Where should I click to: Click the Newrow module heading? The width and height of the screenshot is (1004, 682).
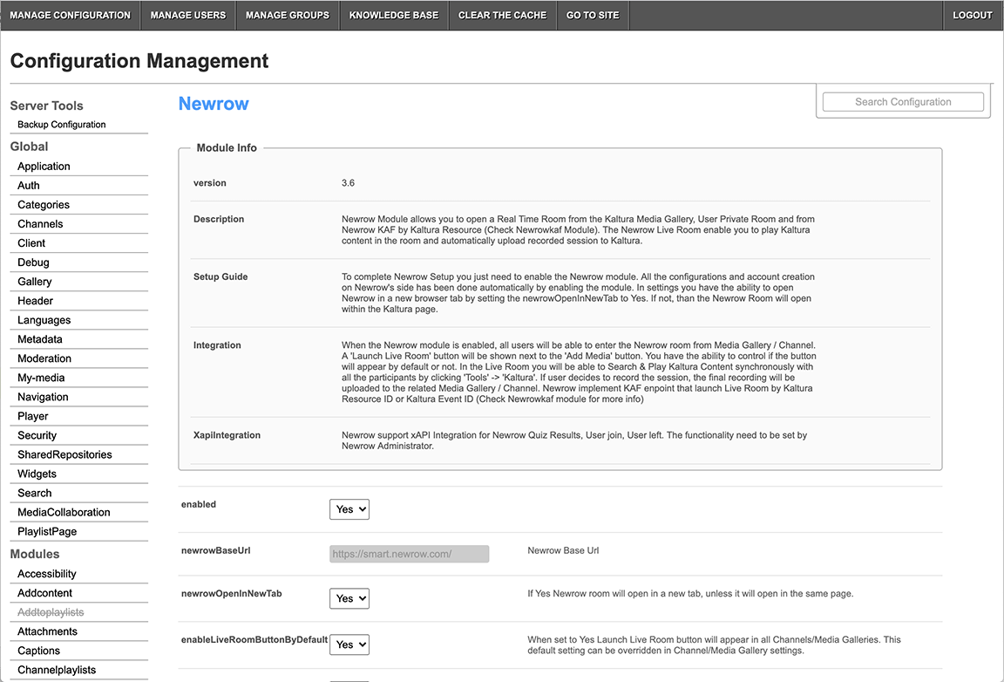point(214,103)
